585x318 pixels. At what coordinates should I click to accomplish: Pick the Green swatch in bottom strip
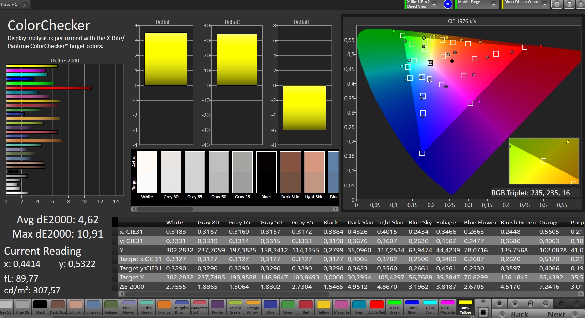(288, 307)
